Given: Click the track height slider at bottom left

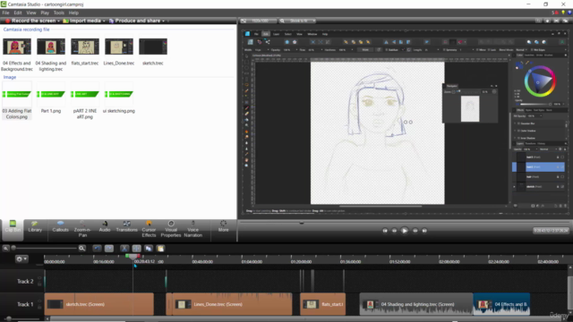Looking at the screenshot, I should click(x=8, y=318).
